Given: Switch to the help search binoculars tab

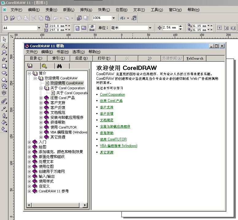Looking at the screenshot, I should pyautogui.click(x=60, y=66).
